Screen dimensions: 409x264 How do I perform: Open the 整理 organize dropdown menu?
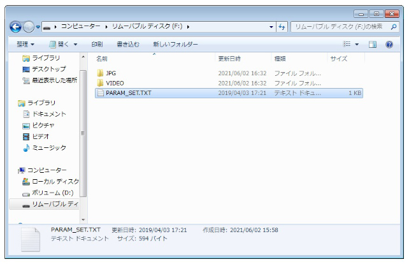click(25, 45)
